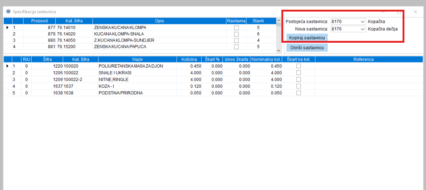Click the Specifikacija sastavnica window icon
This screenshot has width=426, height=190.
pos(8,12)
